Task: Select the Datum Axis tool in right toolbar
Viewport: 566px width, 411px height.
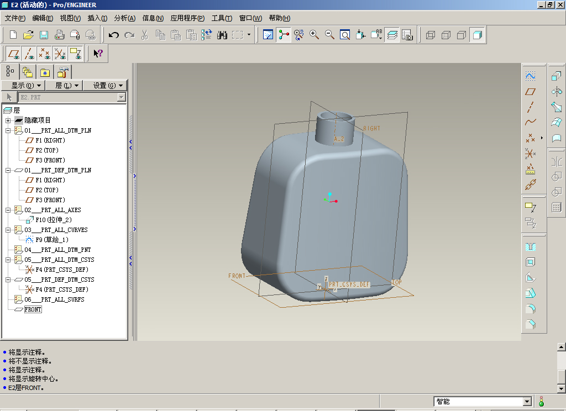Action: click(x=530, y=107)
